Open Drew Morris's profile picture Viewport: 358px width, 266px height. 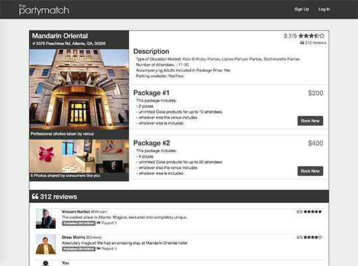coord(46,244)
